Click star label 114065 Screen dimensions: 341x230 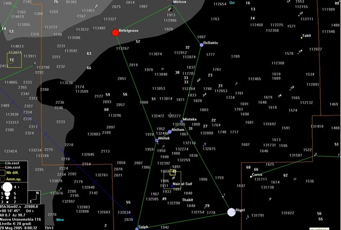(x=11, y=83)
